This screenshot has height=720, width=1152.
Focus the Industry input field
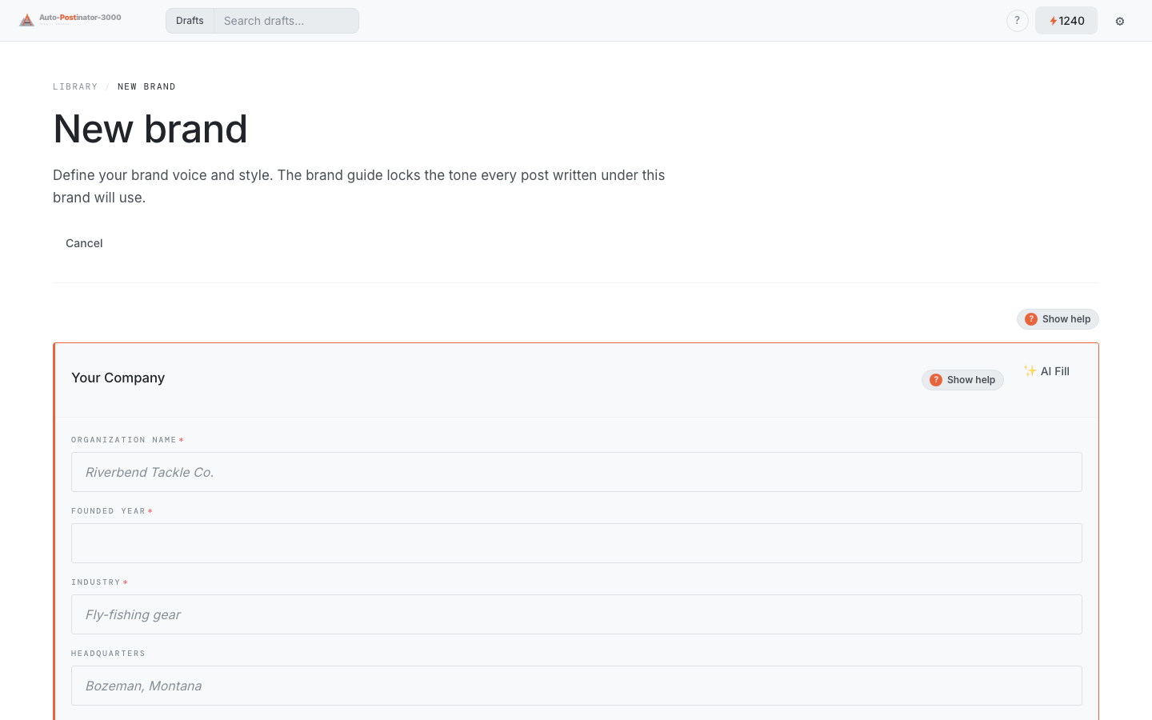pos(576,614)
